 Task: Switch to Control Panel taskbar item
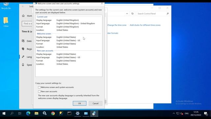[86, 113]
